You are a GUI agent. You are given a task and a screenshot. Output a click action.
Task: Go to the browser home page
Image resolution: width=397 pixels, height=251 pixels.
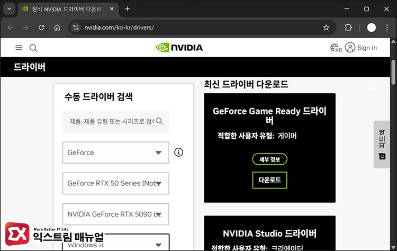point(57,28)
